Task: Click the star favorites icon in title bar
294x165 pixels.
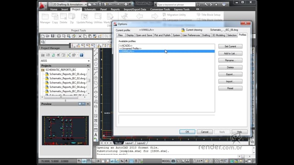Action: (x=216, y=4)
